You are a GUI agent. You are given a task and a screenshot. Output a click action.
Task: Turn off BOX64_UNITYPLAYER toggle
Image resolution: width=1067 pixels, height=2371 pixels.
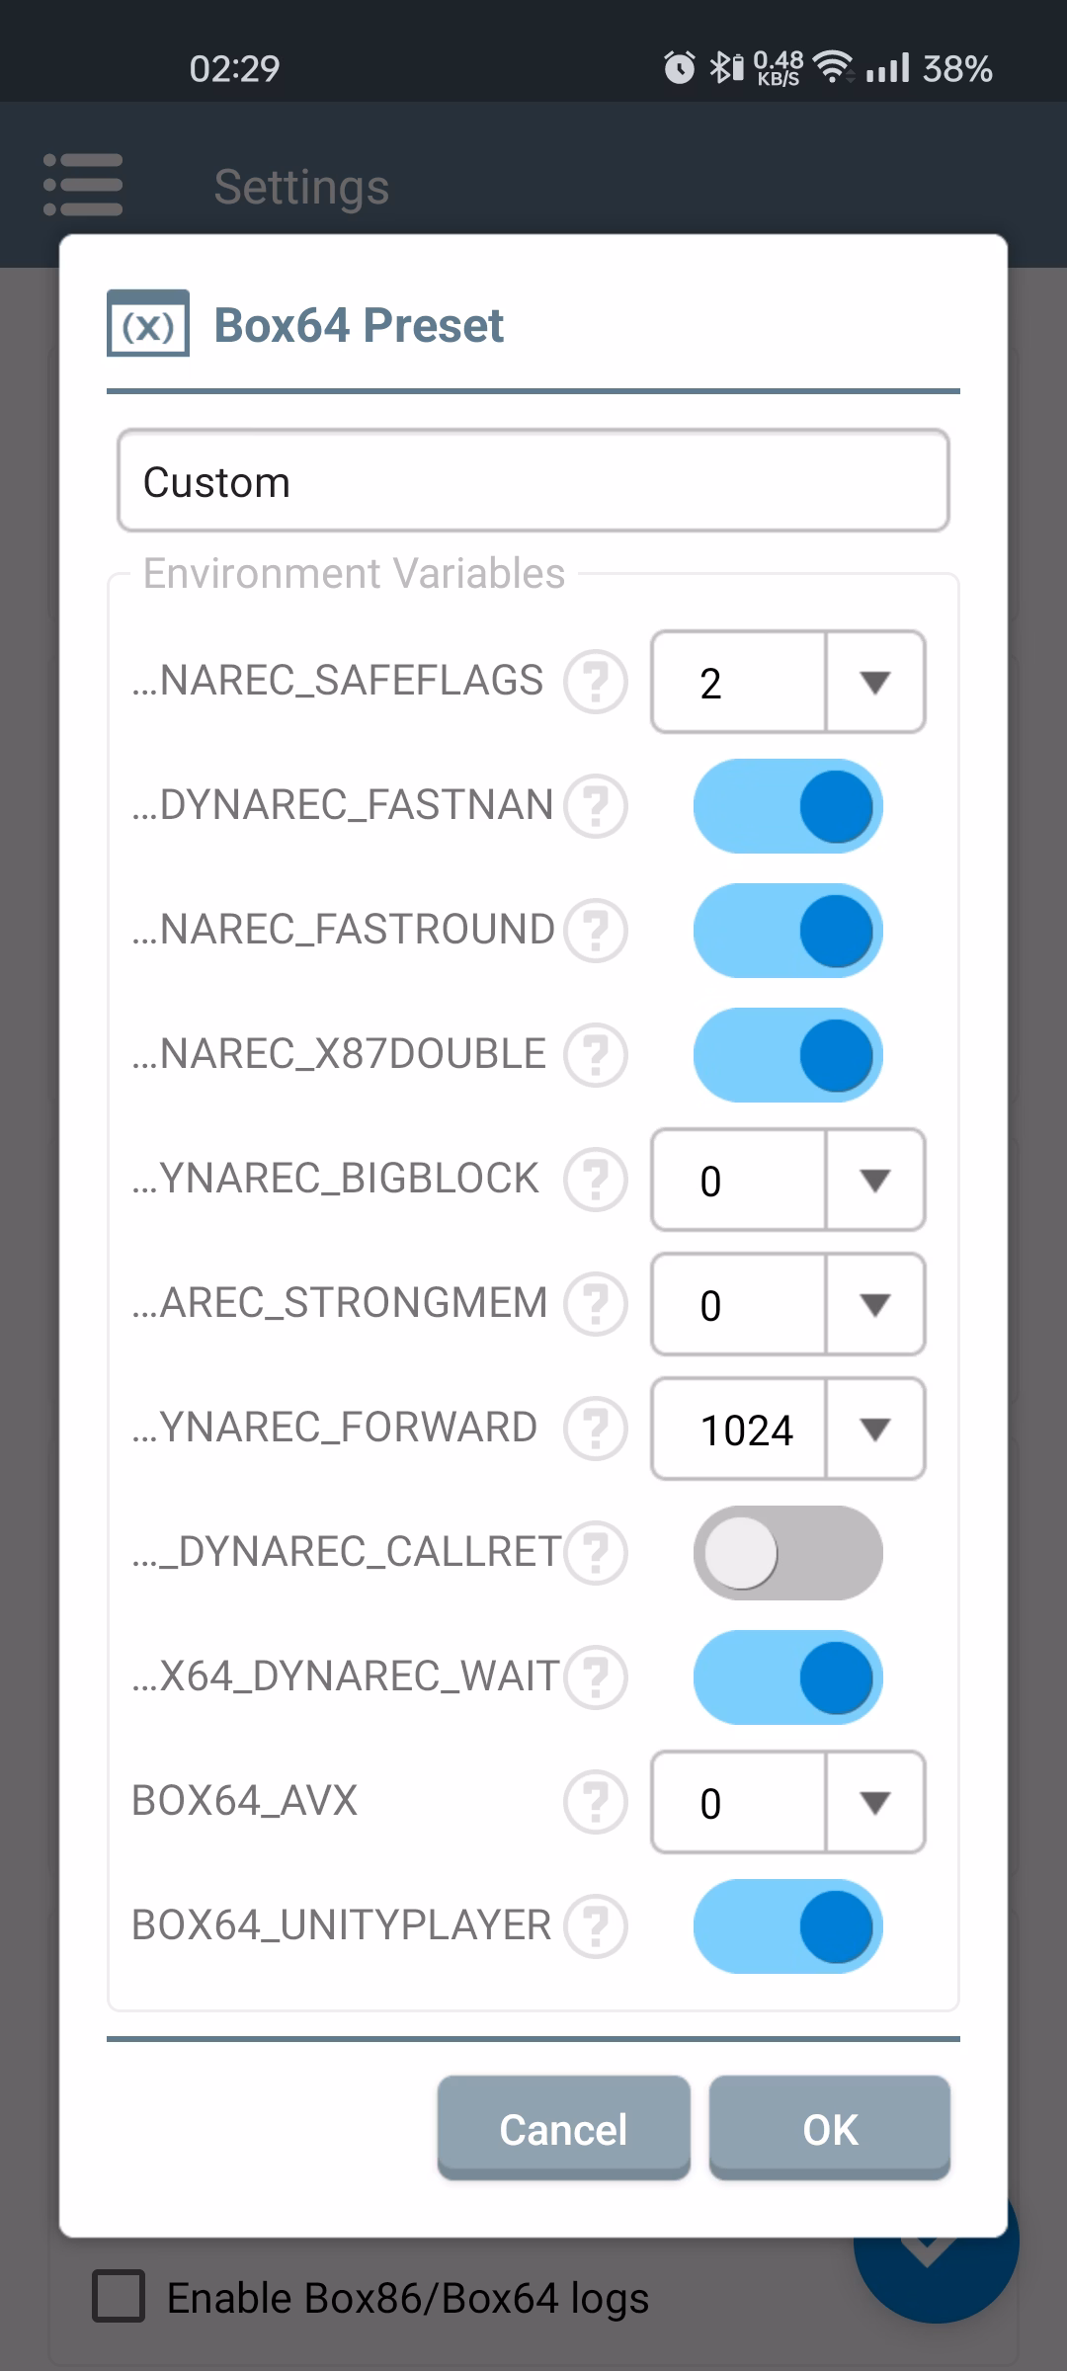pyautogui.click(x=787, y=1926)
